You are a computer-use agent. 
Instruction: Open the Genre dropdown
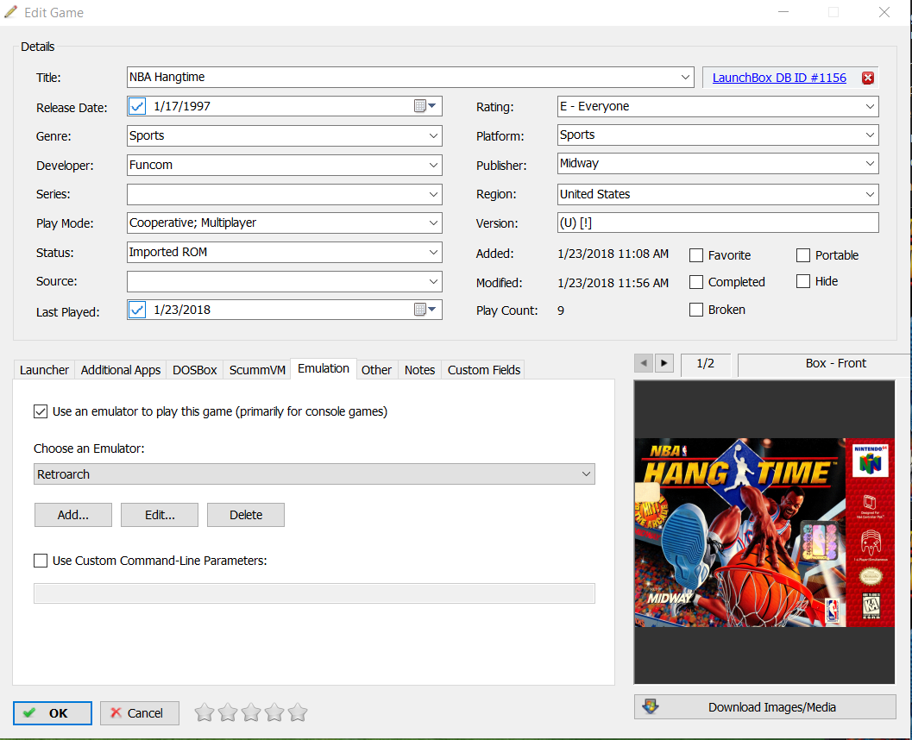coord(433,135)
